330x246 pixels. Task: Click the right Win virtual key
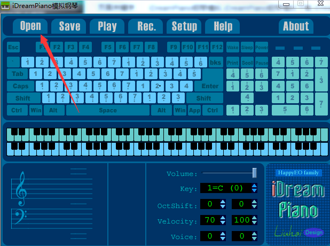(180, 110)
